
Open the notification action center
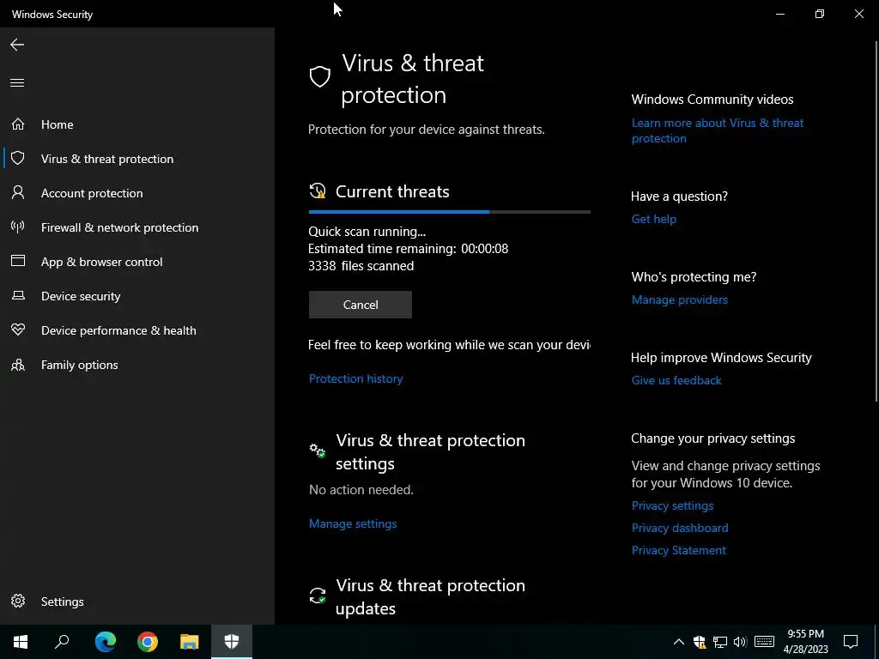pyautogui.click(x=851, y=642)
